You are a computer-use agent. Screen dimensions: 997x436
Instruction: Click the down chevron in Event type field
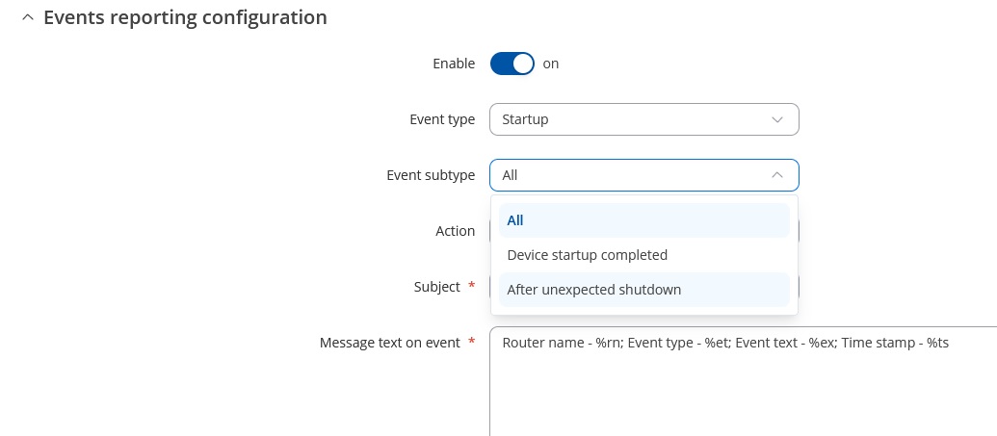777,119
